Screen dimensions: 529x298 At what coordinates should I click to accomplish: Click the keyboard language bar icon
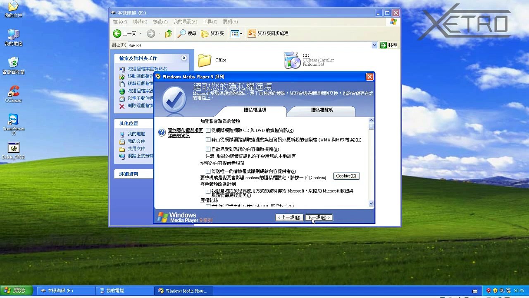pyautogui.click(x=475, y=291)
